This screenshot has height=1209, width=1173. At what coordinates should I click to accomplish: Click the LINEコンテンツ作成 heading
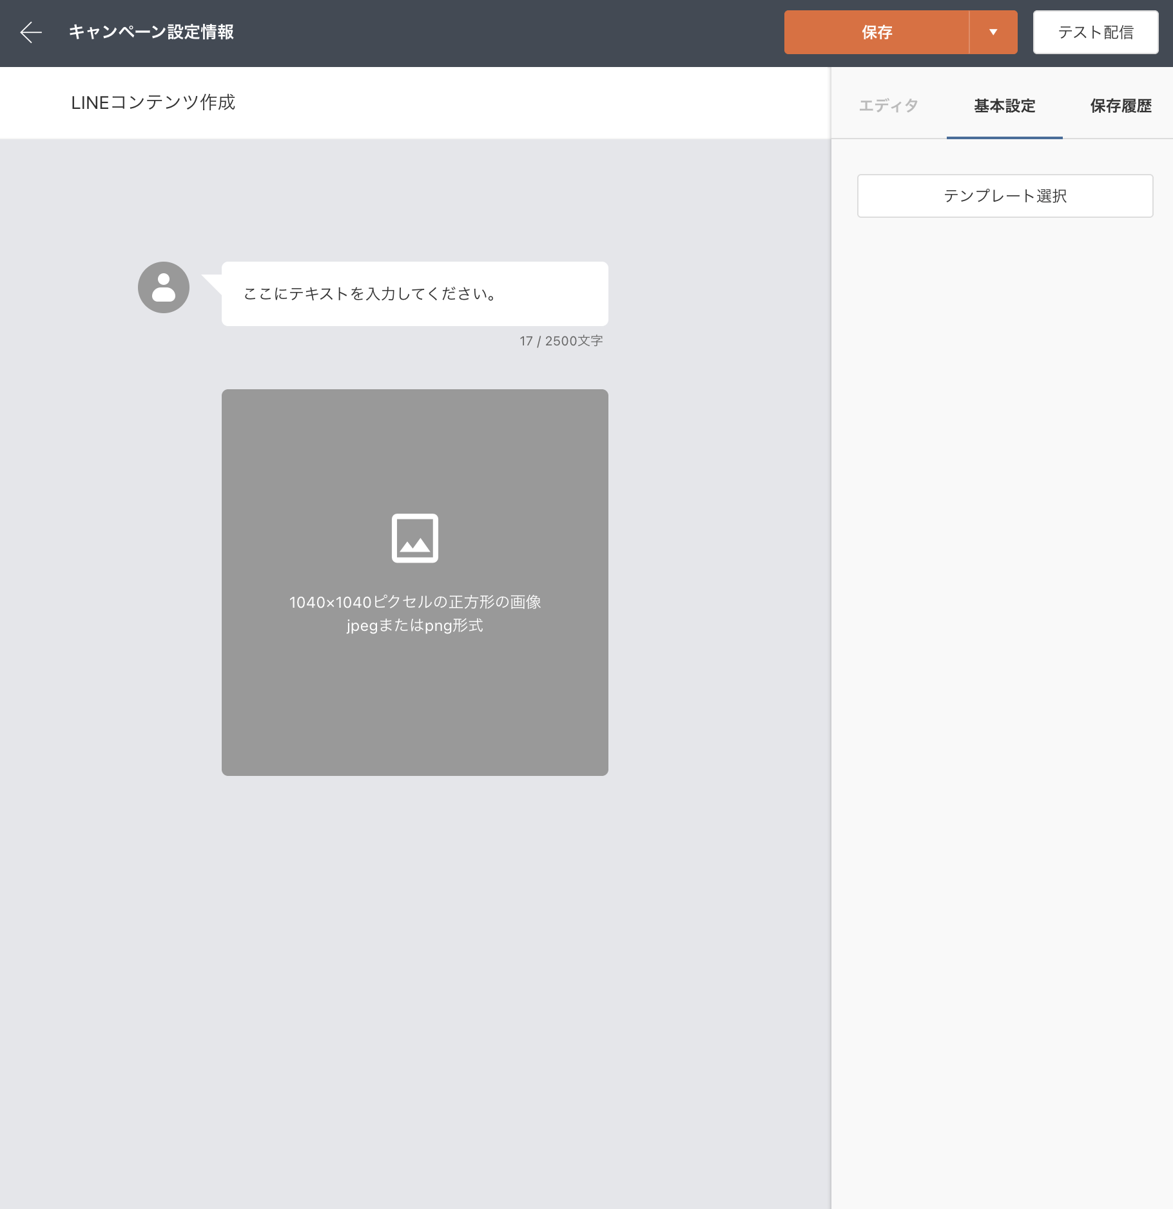(153, 102)
